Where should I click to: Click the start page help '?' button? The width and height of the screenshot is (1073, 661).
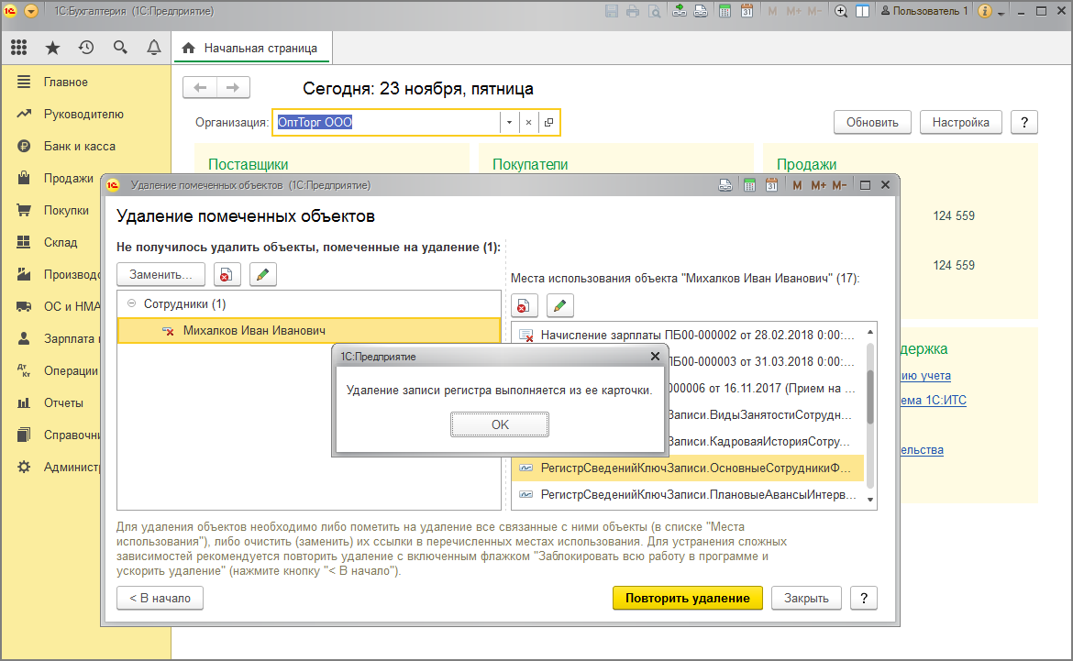(x=1024, y=123)
